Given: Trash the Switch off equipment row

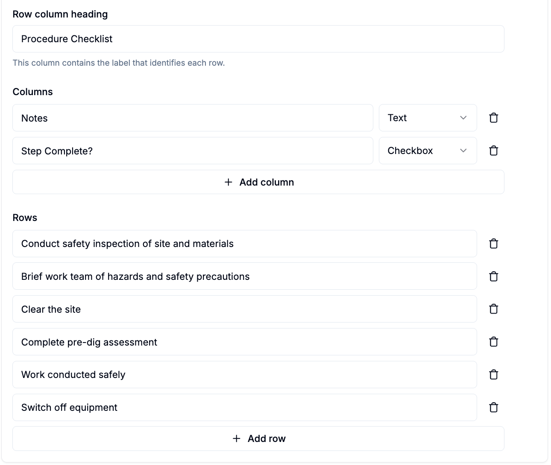Looking at the screenshot, I should [493, 407].
